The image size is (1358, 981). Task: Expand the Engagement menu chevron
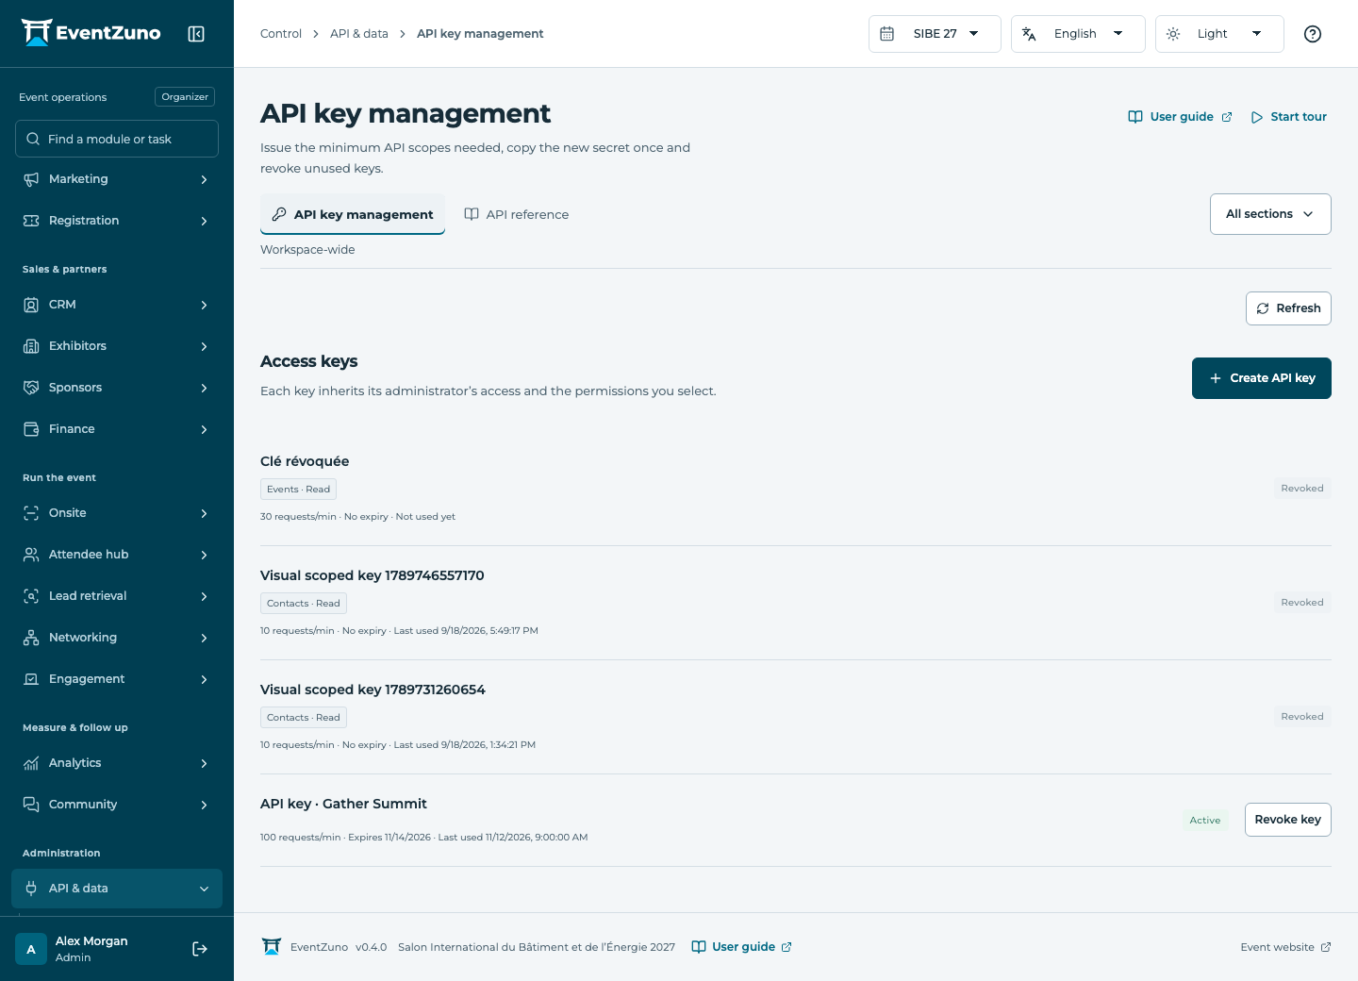click(x=204, y=679)
